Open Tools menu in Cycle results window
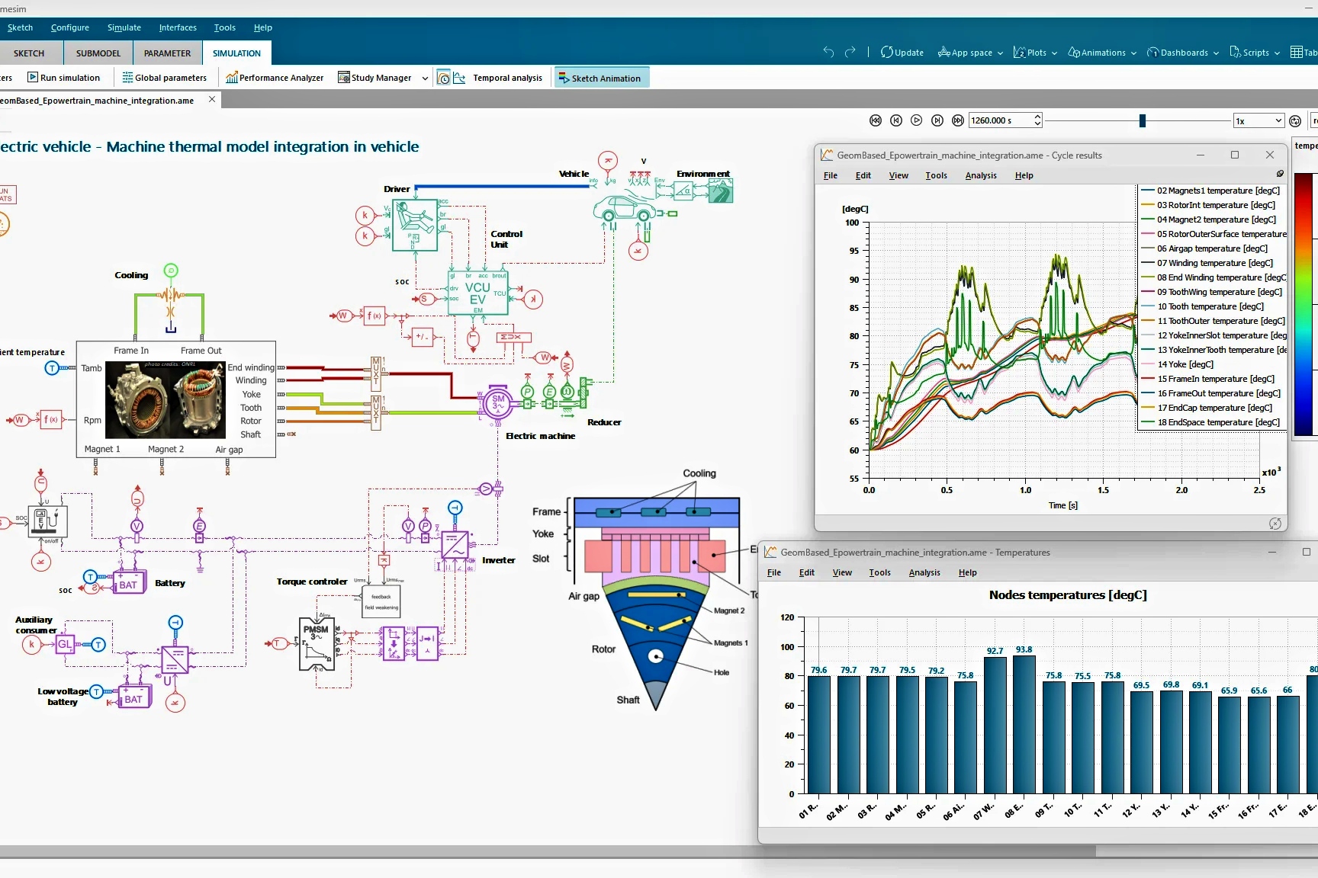Screen dimensions: 1318x878 point(936,175)
